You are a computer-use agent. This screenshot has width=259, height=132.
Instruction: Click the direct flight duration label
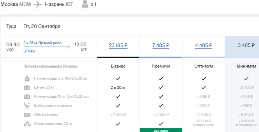(x=42, y=43)
